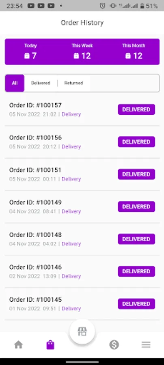This screenshot has width=164, height=365.
Task: Open order #100151 details
Action: pyautogui.click(x=82, y=174)
